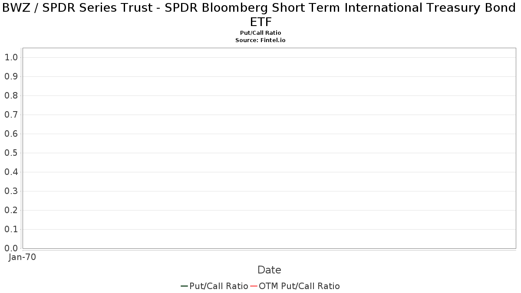Click the 0.6 y-axis label
The image size is (521, 293).
pos(11,134)
